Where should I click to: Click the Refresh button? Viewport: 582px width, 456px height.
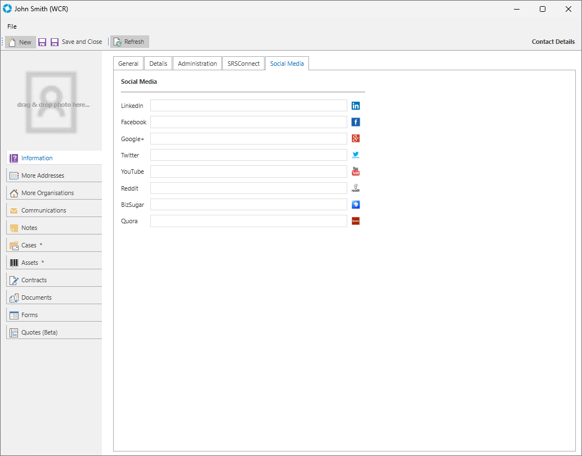point(129,42)
